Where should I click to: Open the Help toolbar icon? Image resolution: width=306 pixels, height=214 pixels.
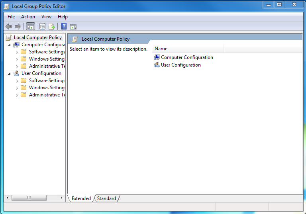tap(64, 26)
